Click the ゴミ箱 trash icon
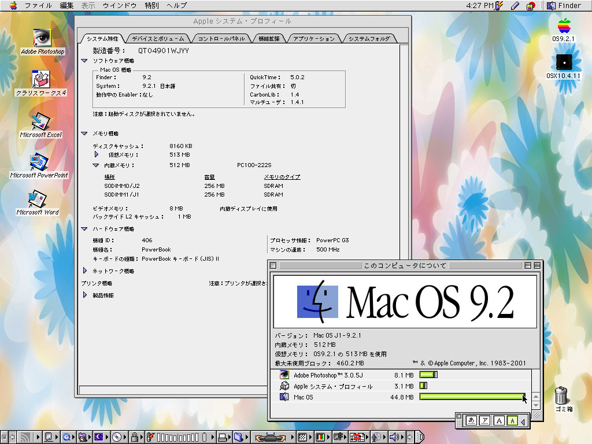592x444 pixels. pos(561,395)
